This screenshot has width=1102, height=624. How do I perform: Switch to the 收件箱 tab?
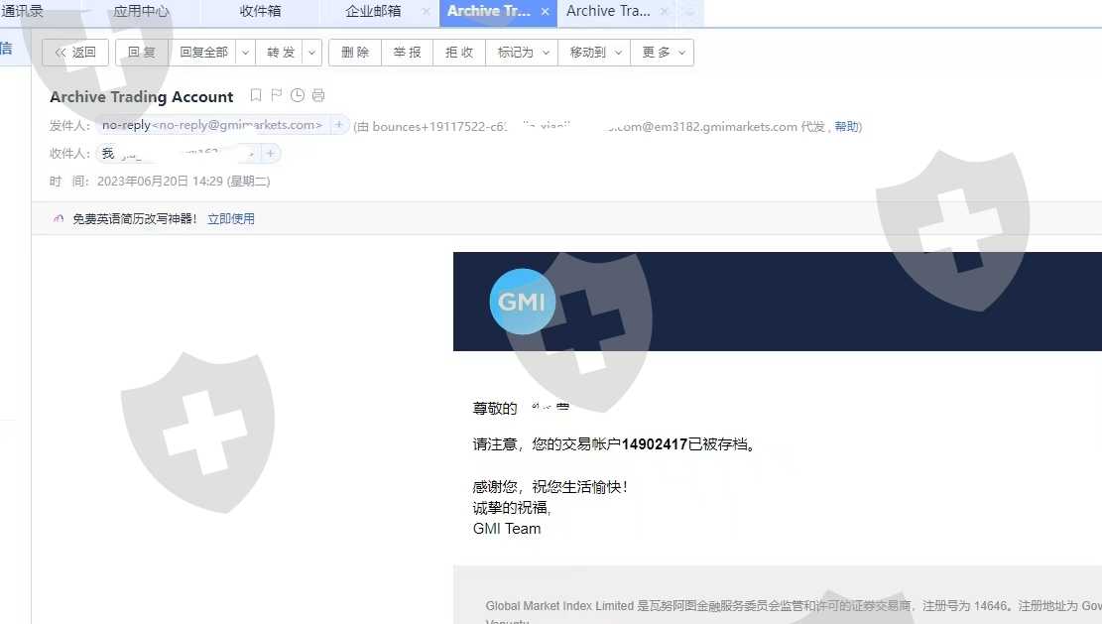[260, 11]
